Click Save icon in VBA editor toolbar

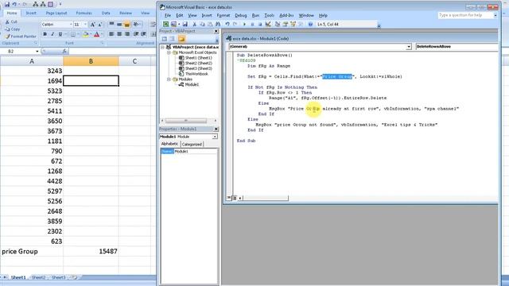tap(185, 24)
